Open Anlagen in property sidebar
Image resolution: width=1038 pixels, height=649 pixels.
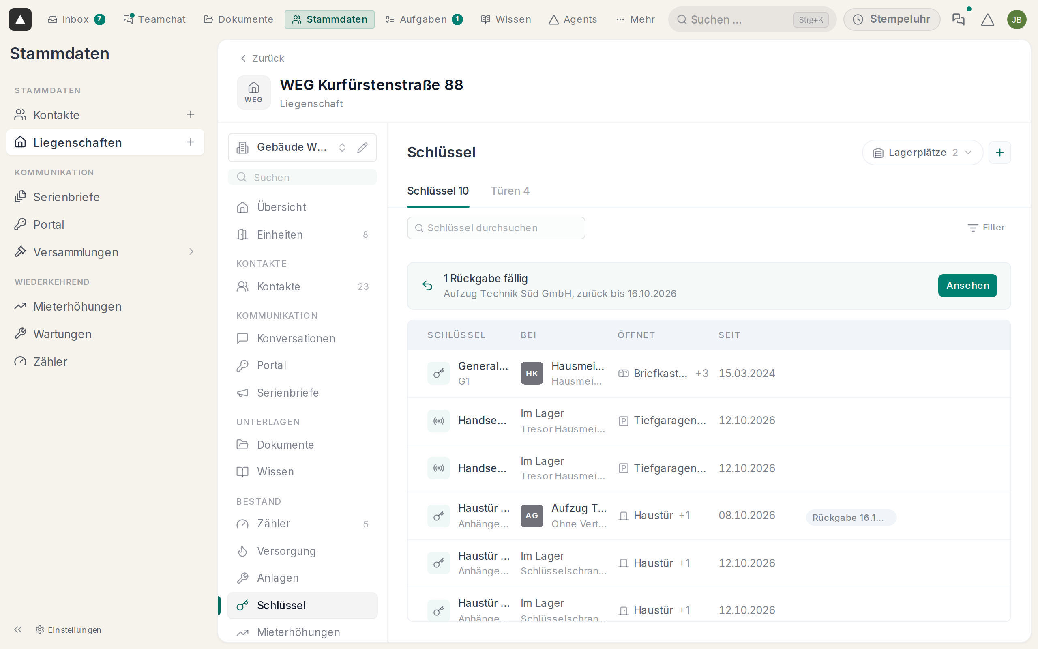[302, 578]
